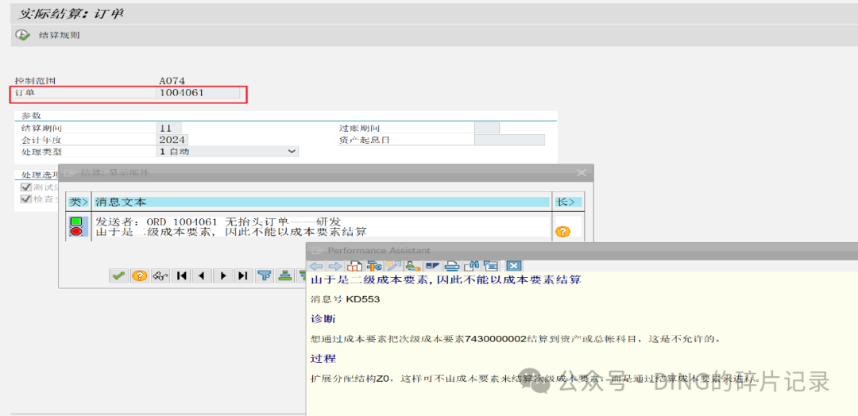Click the orange long-text help icon in the message row
Viewport: 858px width, 416px height.
pyautogui.click(x=562, y=231)
